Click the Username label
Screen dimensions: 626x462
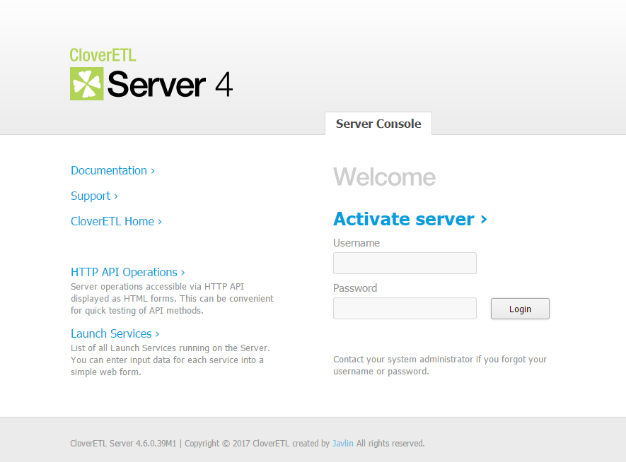[357, 243]
